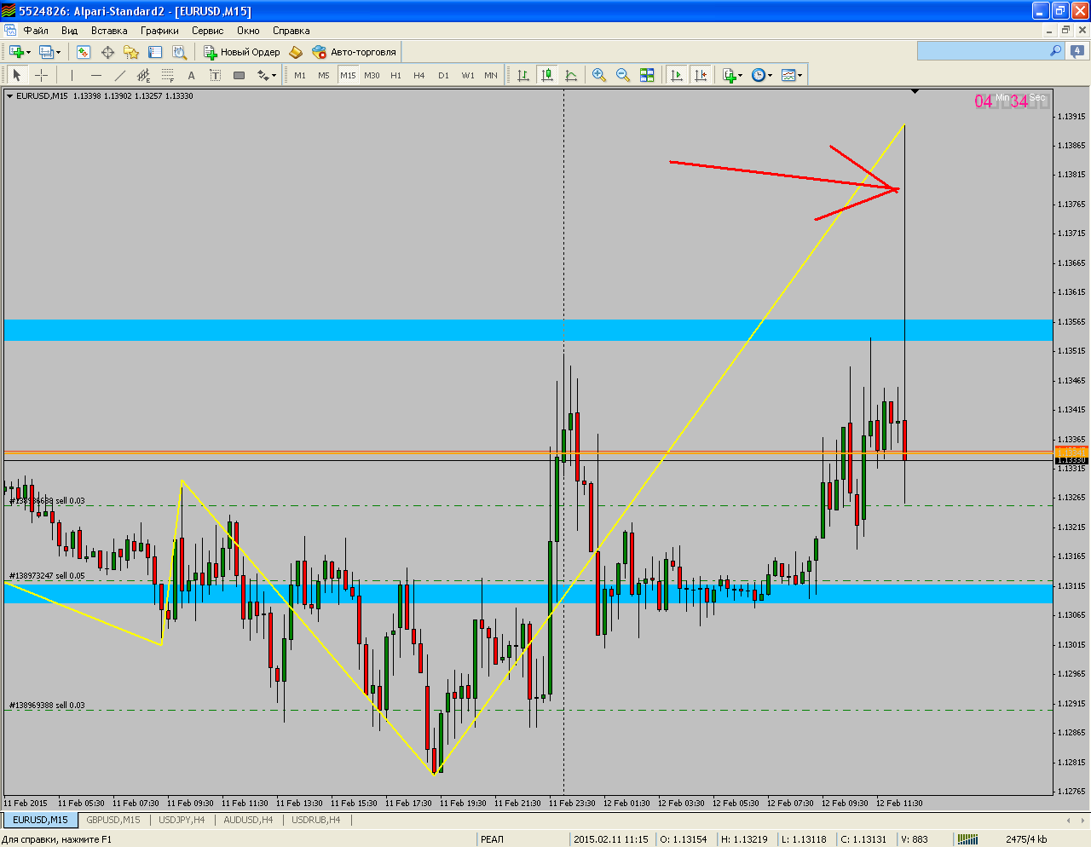
Task: Toggle Candlesticks chart type
Action: pos(547,75)
